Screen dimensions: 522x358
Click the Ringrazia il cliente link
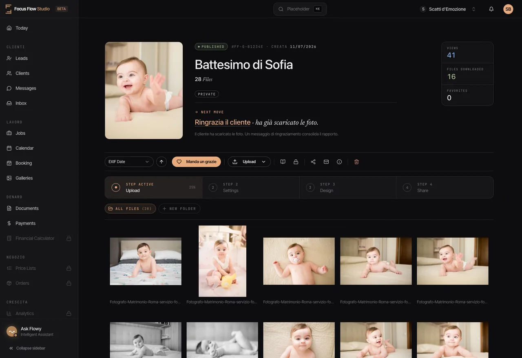223,122
